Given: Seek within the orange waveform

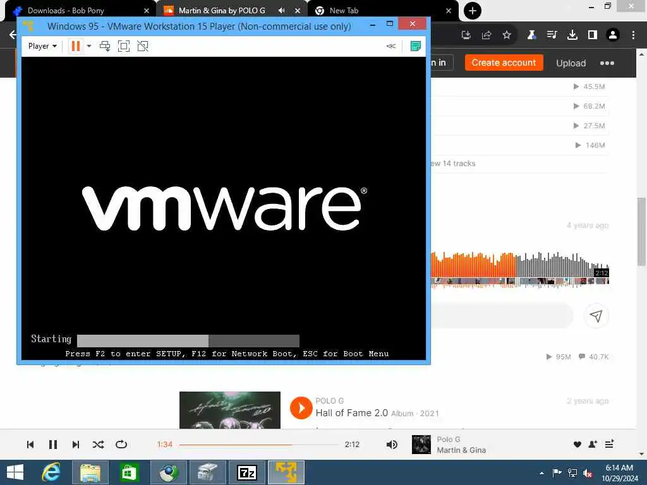Looking at the screenshot, I should (473, 265).
